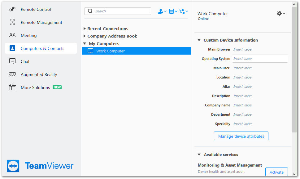Click the Monitoring & Asset Management heading
This screenshot has width=300, height=179.
tap(230, 165)
